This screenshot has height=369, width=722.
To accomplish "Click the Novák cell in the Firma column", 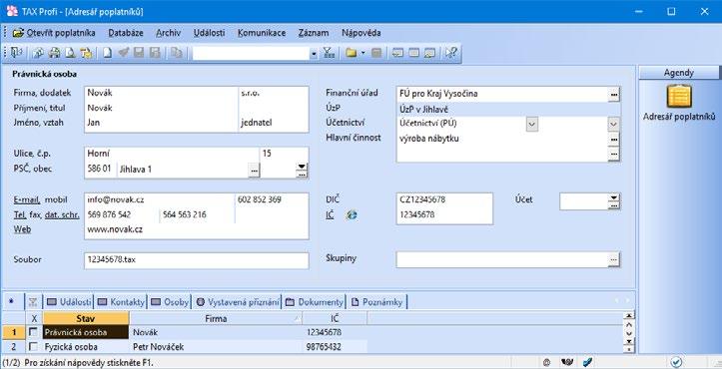I will tap(216, 332).
